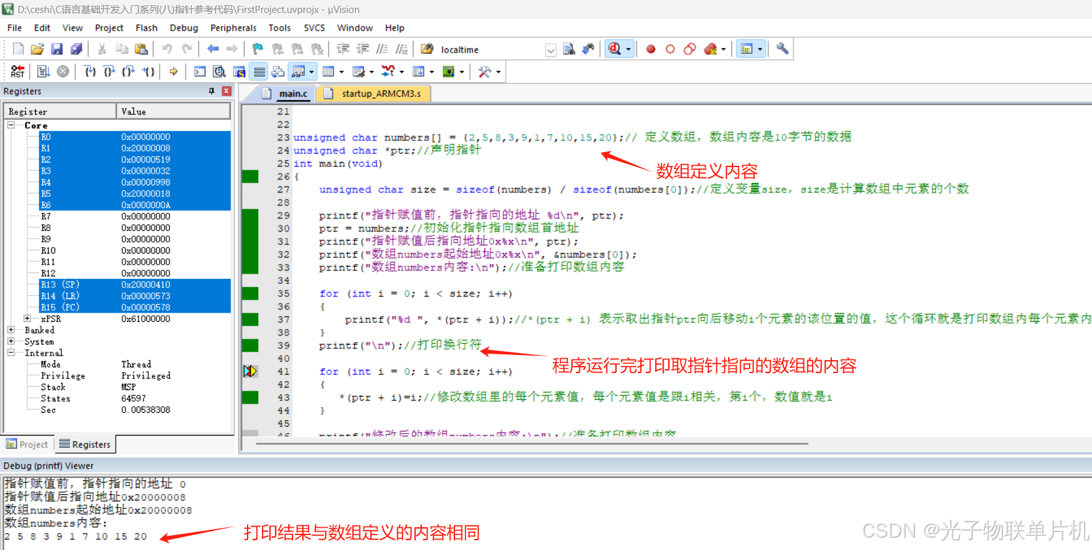The image size is (1092, 550).
Task: Close the Registers panel
Action: tap(226, 91)
